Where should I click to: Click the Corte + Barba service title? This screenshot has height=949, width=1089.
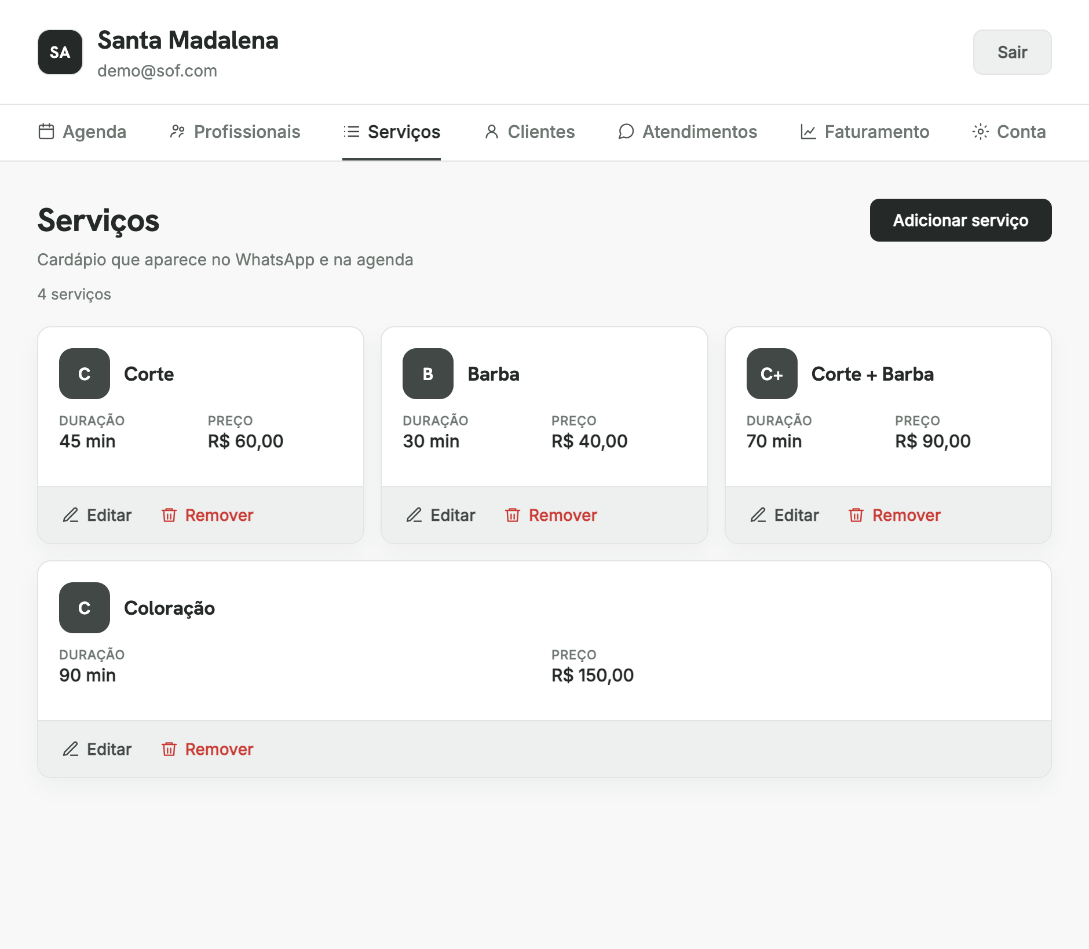[872, 374]
